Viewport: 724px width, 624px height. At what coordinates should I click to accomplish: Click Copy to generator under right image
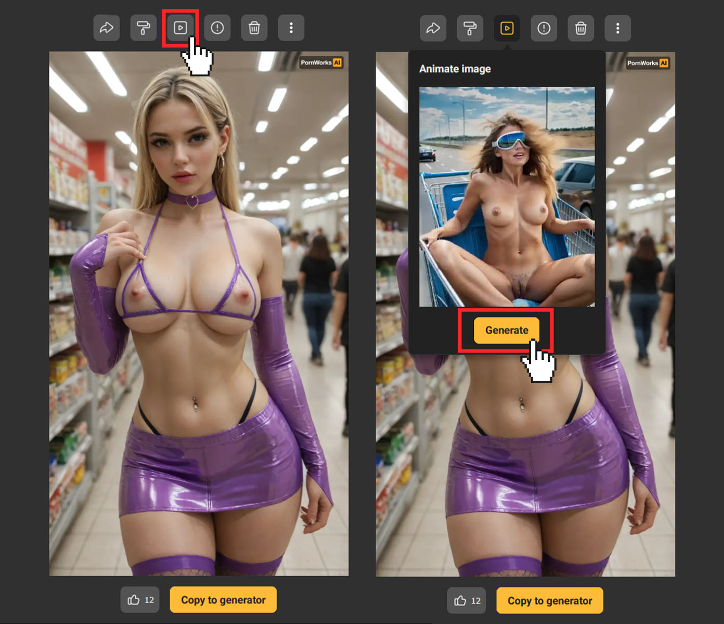click(x=550, y=601)
